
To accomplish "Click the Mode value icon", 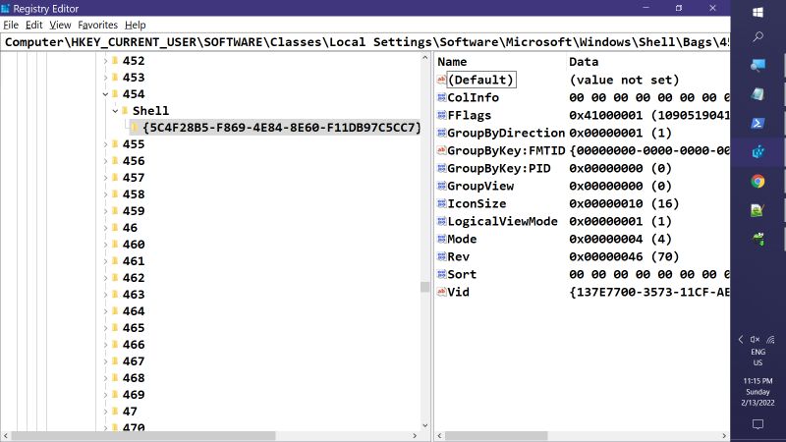I will [441, 239].
